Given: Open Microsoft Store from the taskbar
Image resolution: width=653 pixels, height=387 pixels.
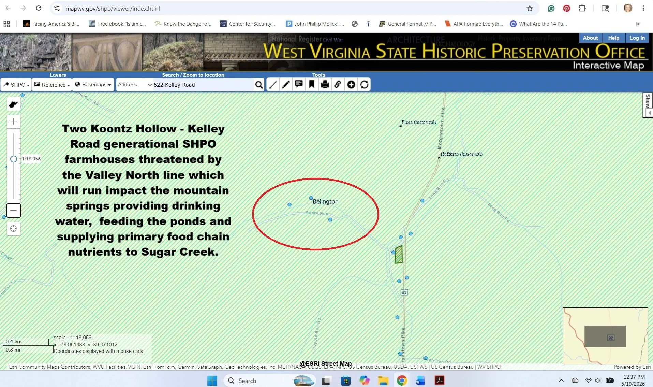Looking at the screenshot, I should click(x=345, y=381).
